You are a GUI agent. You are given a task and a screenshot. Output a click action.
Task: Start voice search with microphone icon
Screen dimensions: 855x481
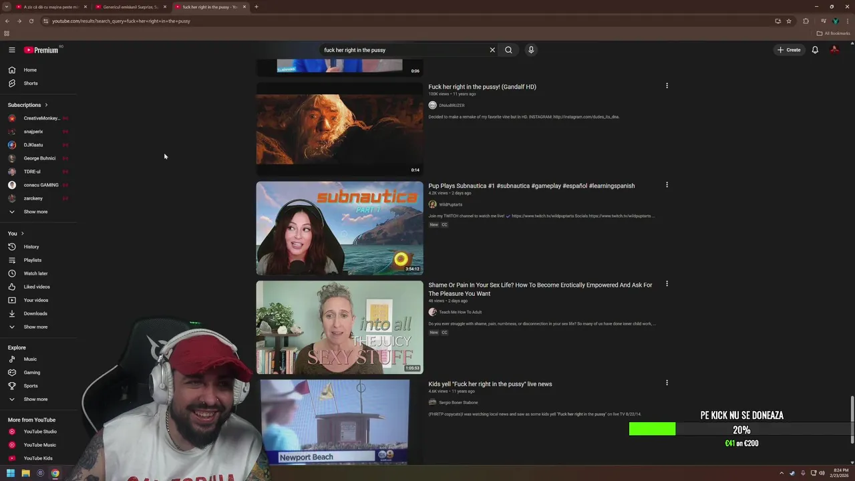tap(531, 50)
